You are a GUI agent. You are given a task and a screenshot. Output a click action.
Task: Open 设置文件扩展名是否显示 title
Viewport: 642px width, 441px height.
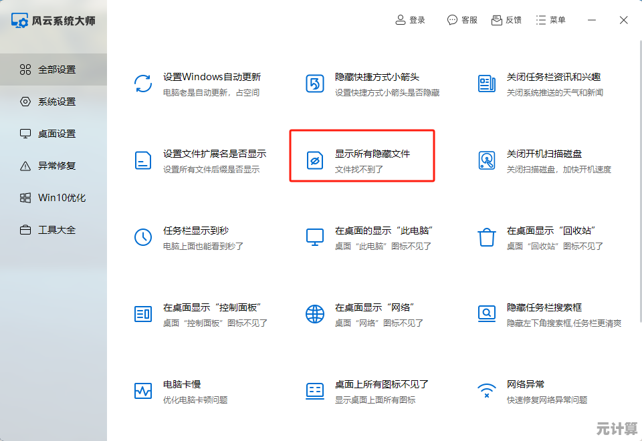(x=215, y=154)
